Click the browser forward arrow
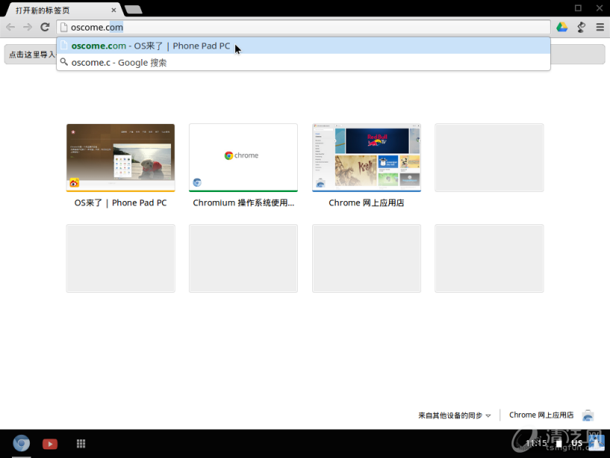 pos(28,28)
